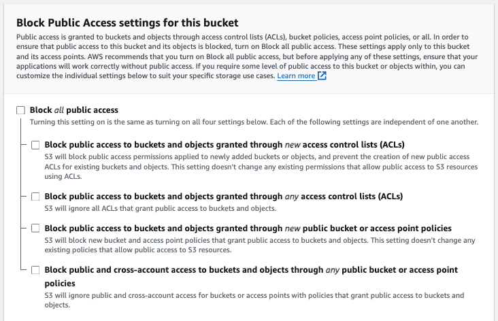The image size is (498, 321).
Task: Enable the Block all public access checkbox
Action: tap(20, 110)
